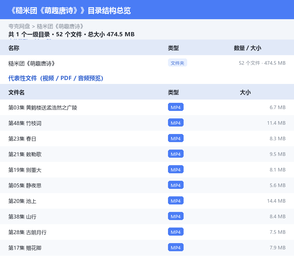The width and height of the screenshot is (294, 265).
Task: Select the 14.4 MB size cell
Action: (x=276, y=201)
